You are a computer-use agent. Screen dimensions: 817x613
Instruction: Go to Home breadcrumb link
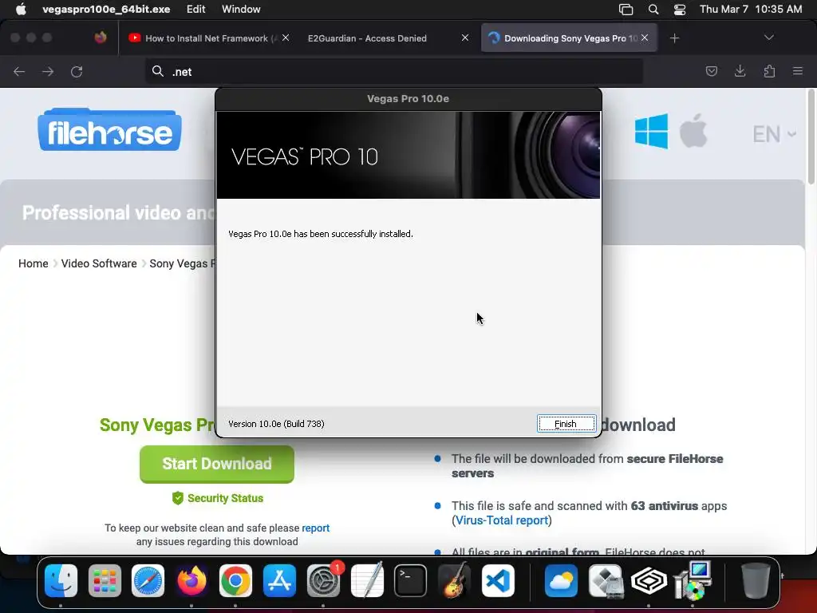[x=34, y=263]
